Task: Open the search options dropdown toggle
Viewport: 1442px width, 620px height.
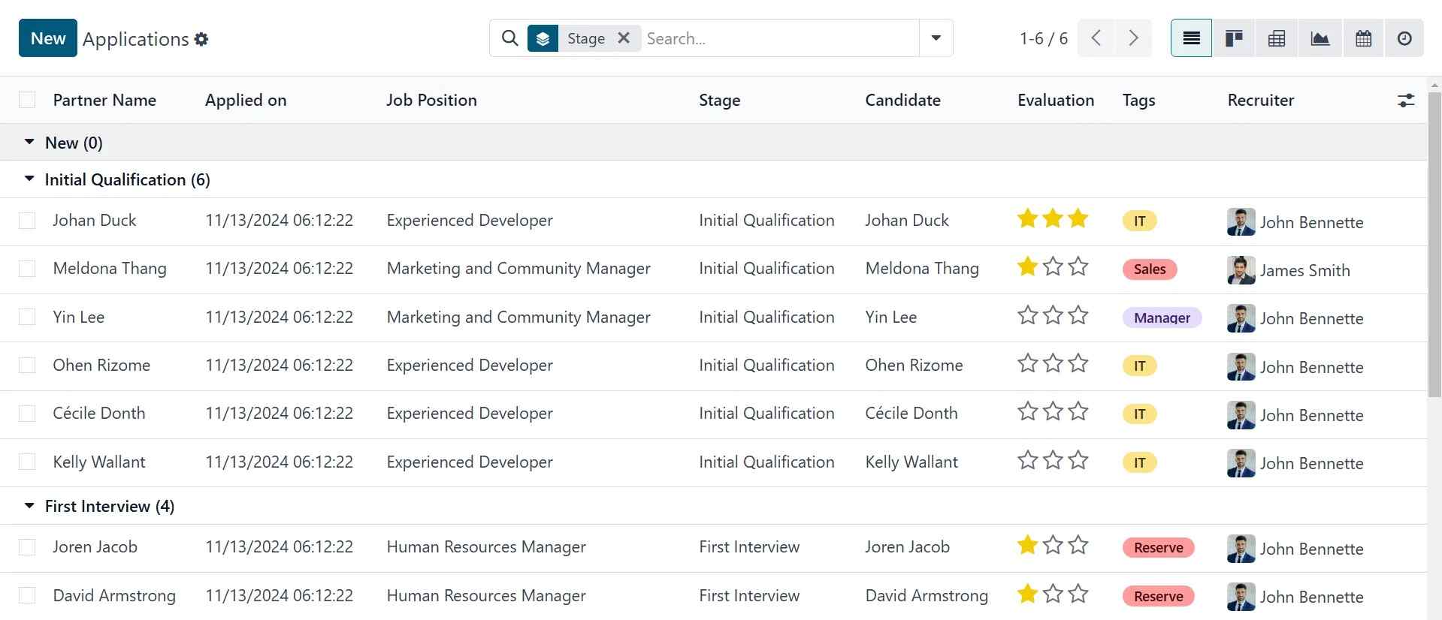Action: tap(936, 38)
